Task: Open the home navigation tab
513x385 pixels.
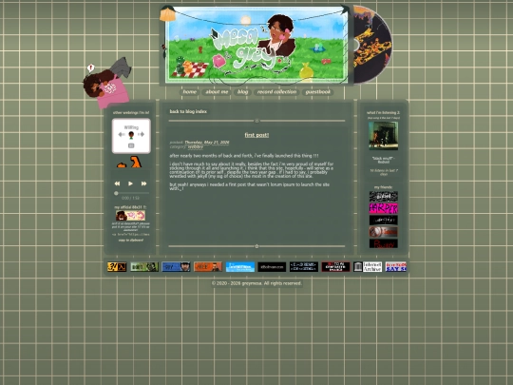Action: (189, 92)
